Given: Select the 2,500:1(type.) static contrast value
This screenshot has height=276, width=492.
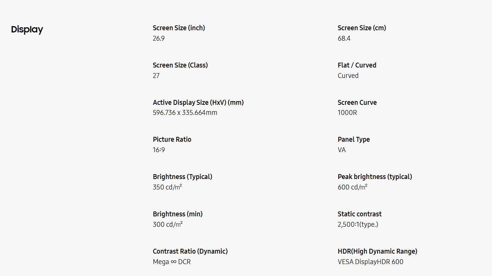Looking at the screenshot, I should click(x=358, y=225).
